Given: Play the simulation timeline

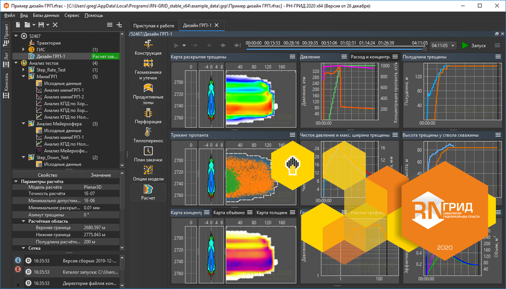Looking at the screenshot, I should click(176, 46).
